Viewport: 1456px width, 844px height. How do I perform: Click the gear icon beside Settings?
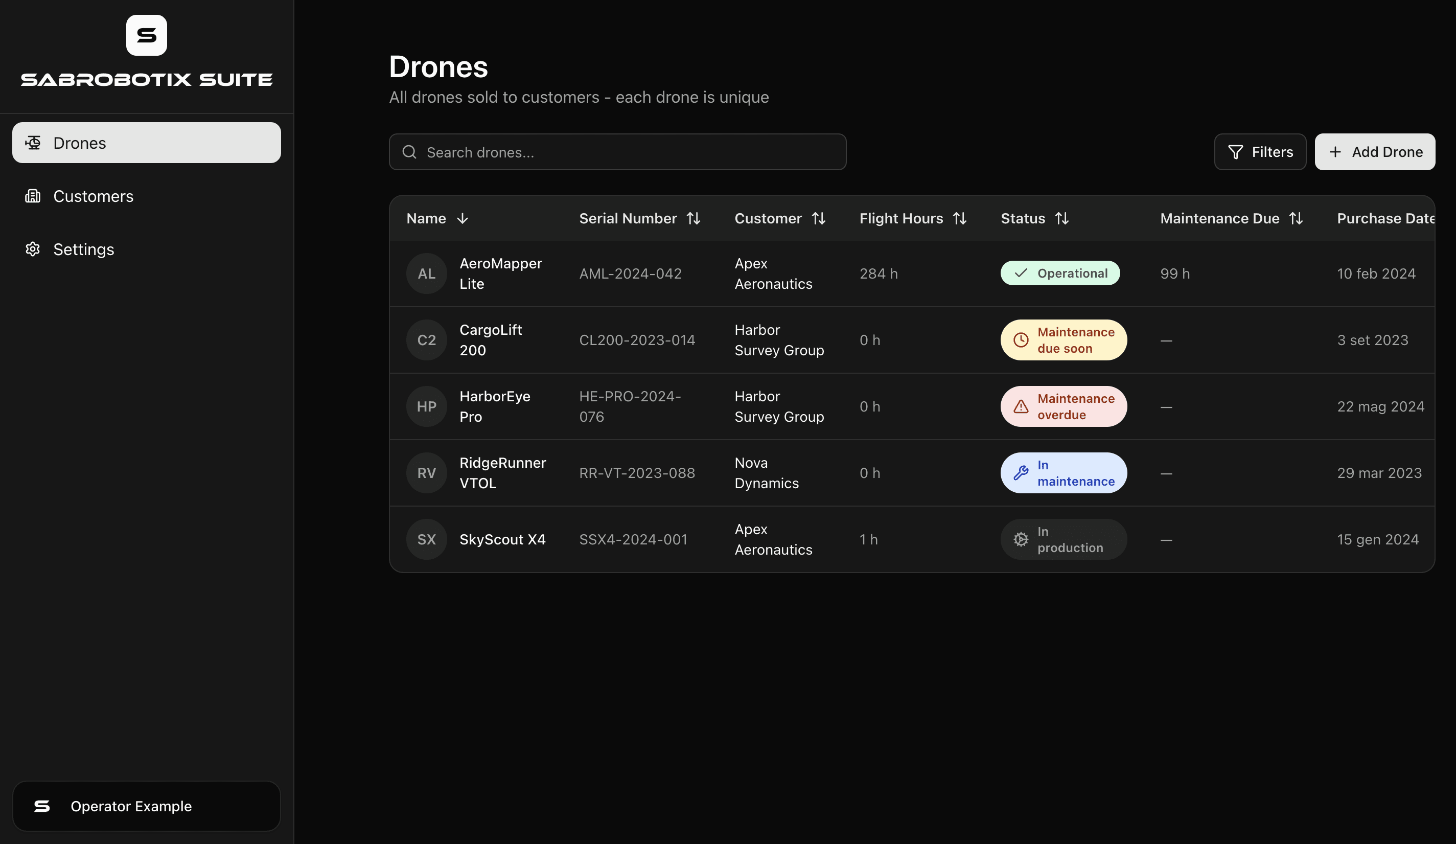tap(33, 249)
